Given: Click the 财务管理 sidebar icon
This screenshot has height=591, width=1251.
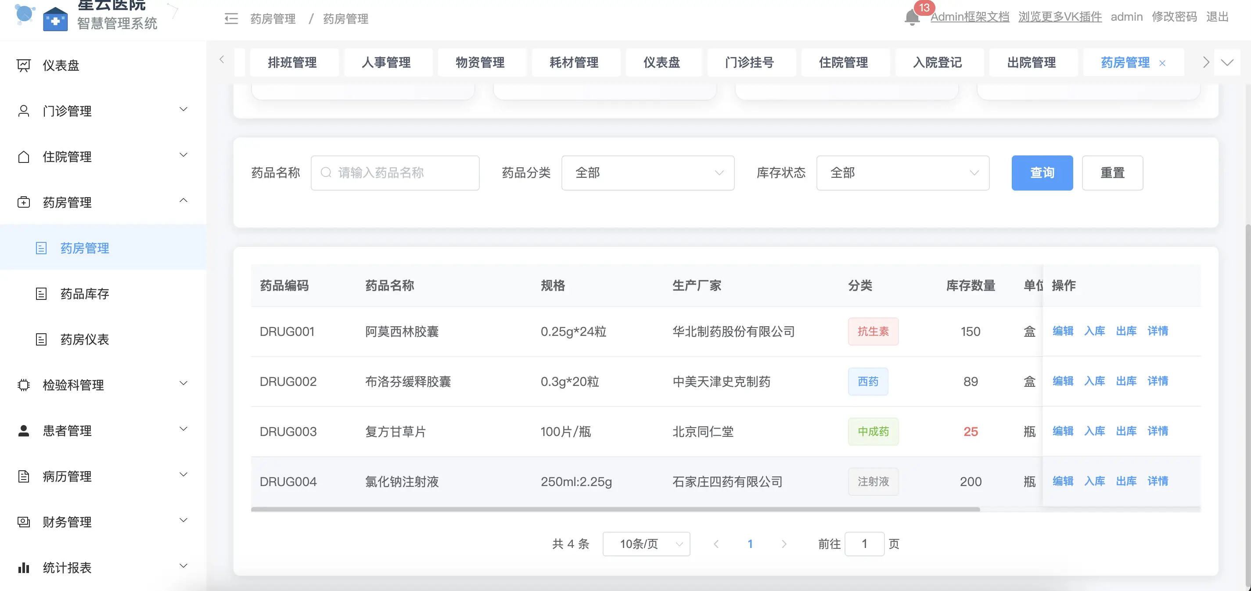Looking at the screenshot, I should [x=23, y=522].
